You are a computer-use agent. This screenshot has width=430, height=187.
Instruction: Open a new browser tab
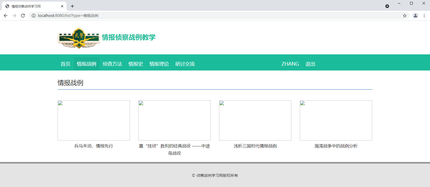click(x=72, y=6)
